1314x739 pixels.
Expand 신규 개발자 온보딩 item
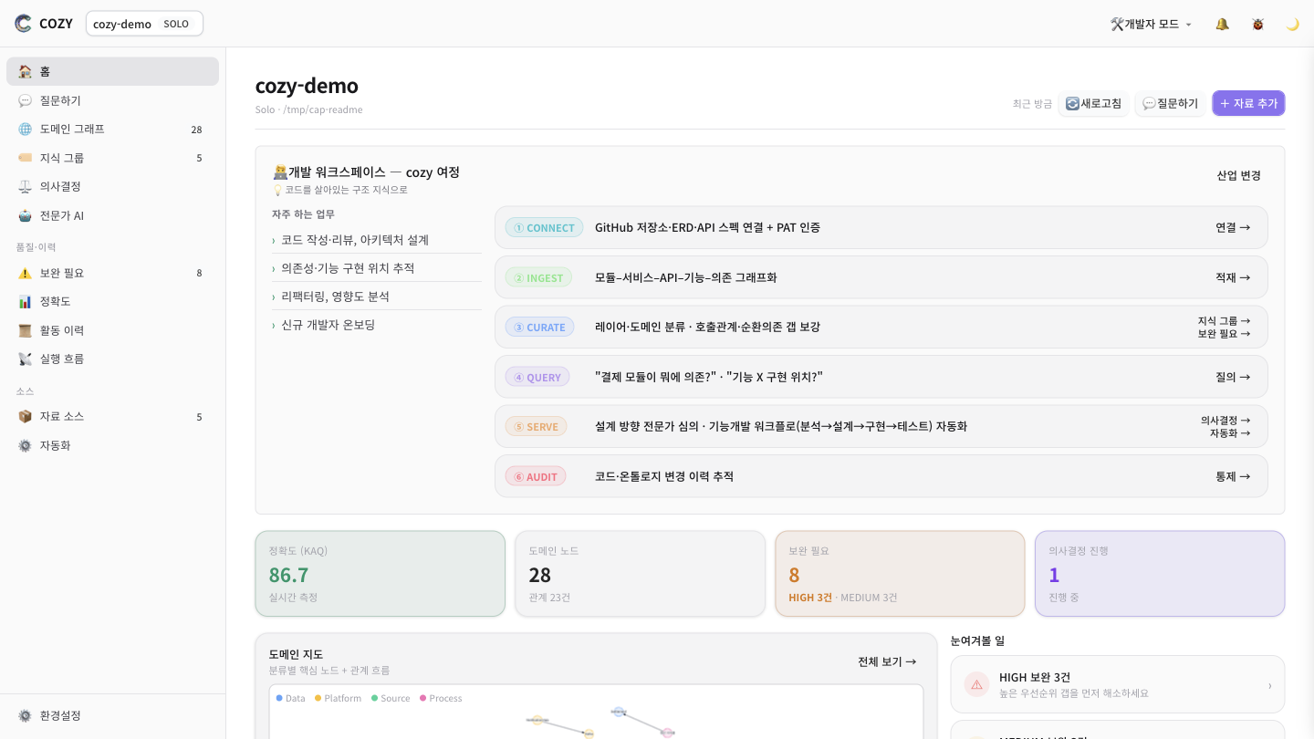(376, 325)
